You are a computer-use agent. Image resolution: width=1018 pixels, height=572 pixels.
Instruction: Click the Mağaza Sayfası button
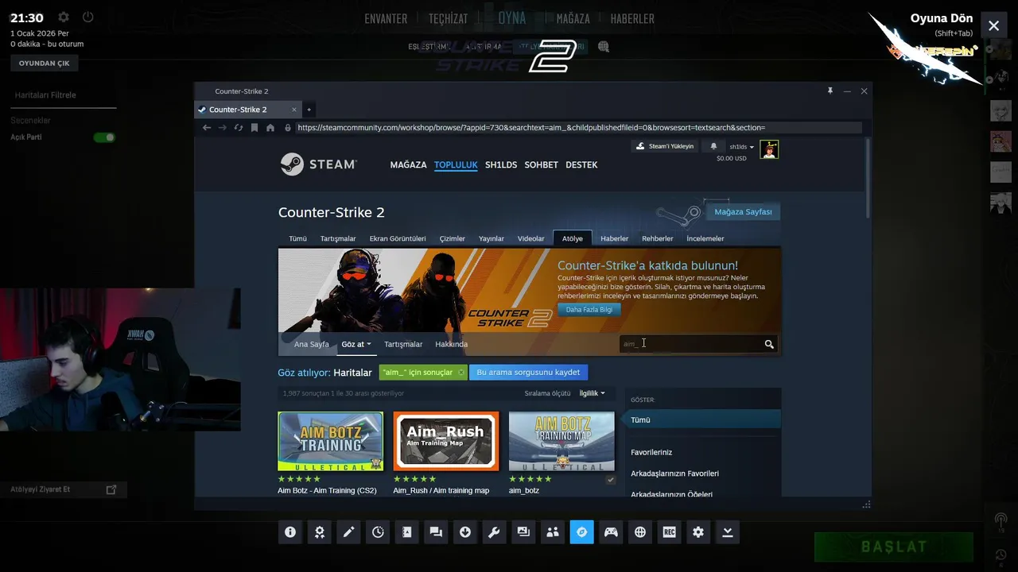click(x=743, y=212)
